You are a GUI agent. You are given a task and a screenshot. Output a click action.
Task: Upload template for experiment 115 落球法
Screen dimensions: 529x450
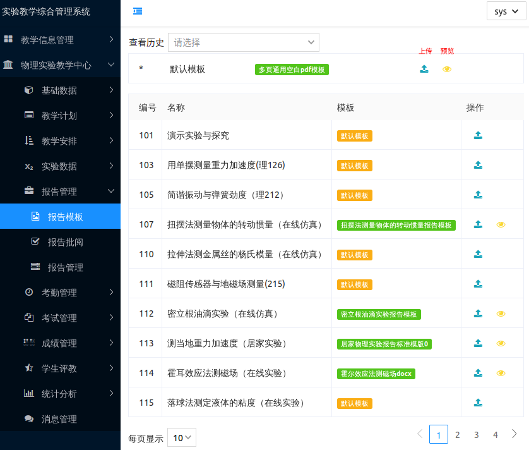tap(478, 403)
